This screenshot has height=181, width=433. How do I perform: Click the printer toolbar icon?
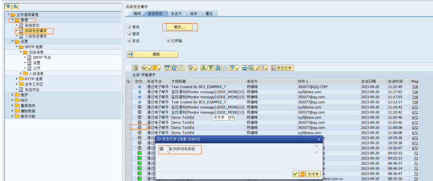pos(245,68)
